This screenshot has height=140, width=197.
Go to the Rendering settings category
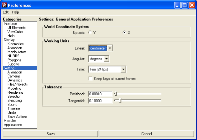(x=15, y=92)
